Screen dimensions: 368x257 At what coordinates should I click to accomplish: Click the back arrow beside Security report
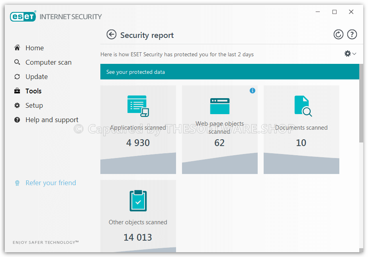click(x=111, y=35)
